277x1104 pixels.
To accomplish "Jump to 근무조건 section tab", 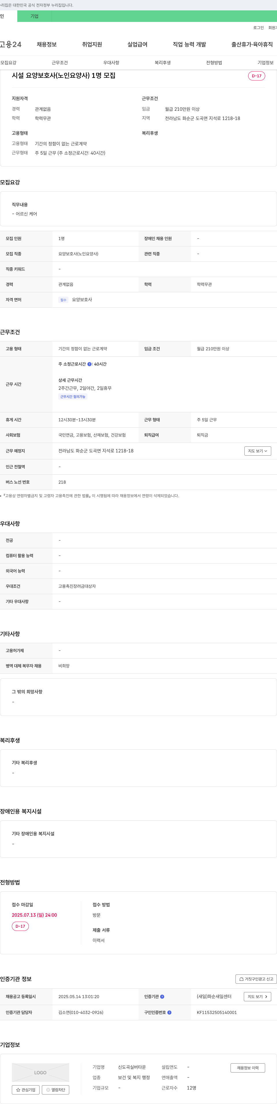I will click(60, 63).
